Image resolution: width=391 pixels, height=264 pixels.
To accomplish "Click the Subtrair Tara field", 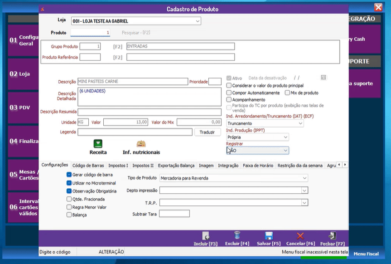I will click(x=174, y=214).
